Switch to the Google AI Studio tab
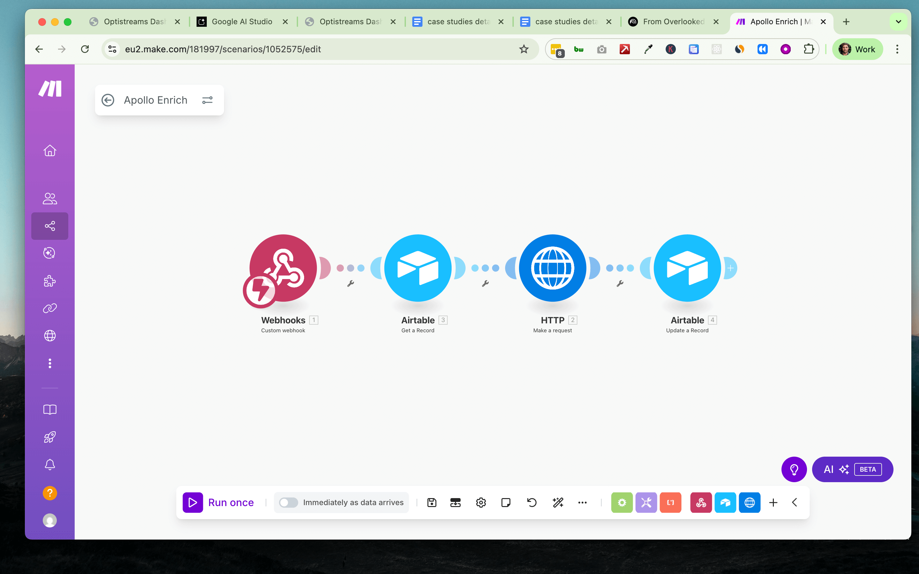Image resolution: width=919 pixels, height=574 pixels. pos(242,22)
